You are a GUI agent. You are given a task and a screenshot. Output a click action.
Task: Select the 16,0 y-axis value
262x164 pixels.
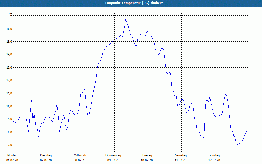(x=9, y=29)
